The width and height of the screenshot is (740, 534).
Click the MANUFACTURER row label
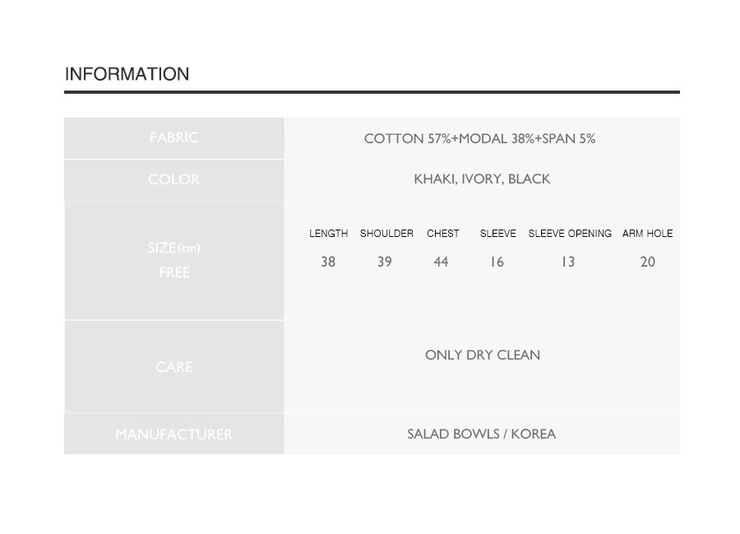point(174,434)
